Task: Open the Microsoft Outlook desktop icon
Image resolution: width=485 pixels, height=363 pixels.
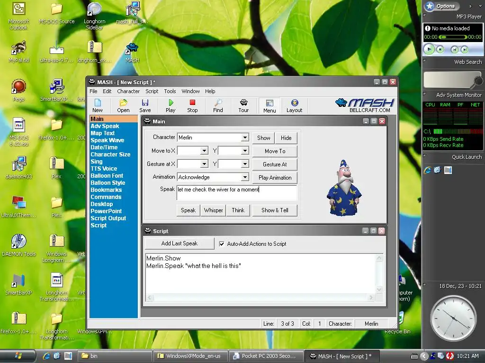Action: tap(18, 16)
